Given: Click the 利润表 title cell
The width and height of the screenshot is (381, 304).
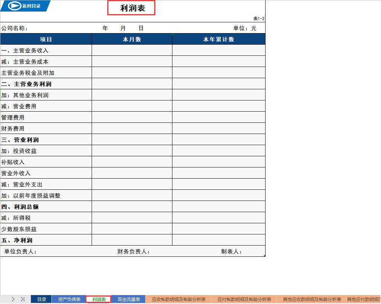Looking at the screenshot, I should tap(131, 8).
